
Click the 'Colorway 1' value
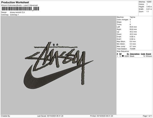pos(14,15)
